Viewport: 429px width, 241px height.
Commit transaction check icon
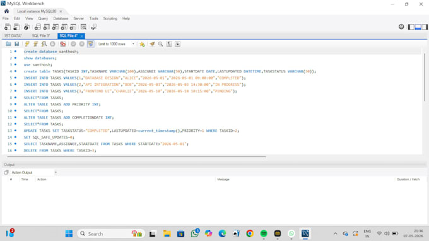[x=73, y=44]
